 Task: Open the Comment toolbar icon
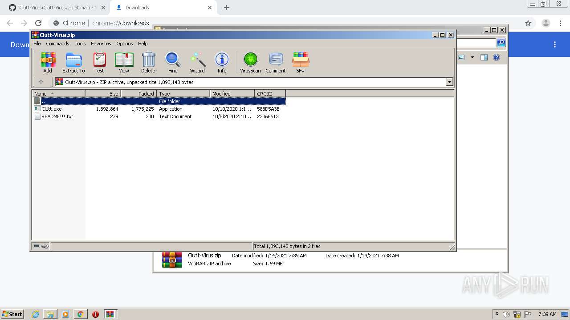[x=276, y=62]
